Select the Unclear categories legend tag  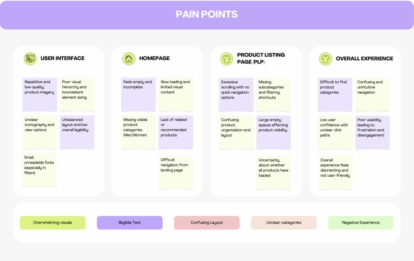(x=283, y=223)
